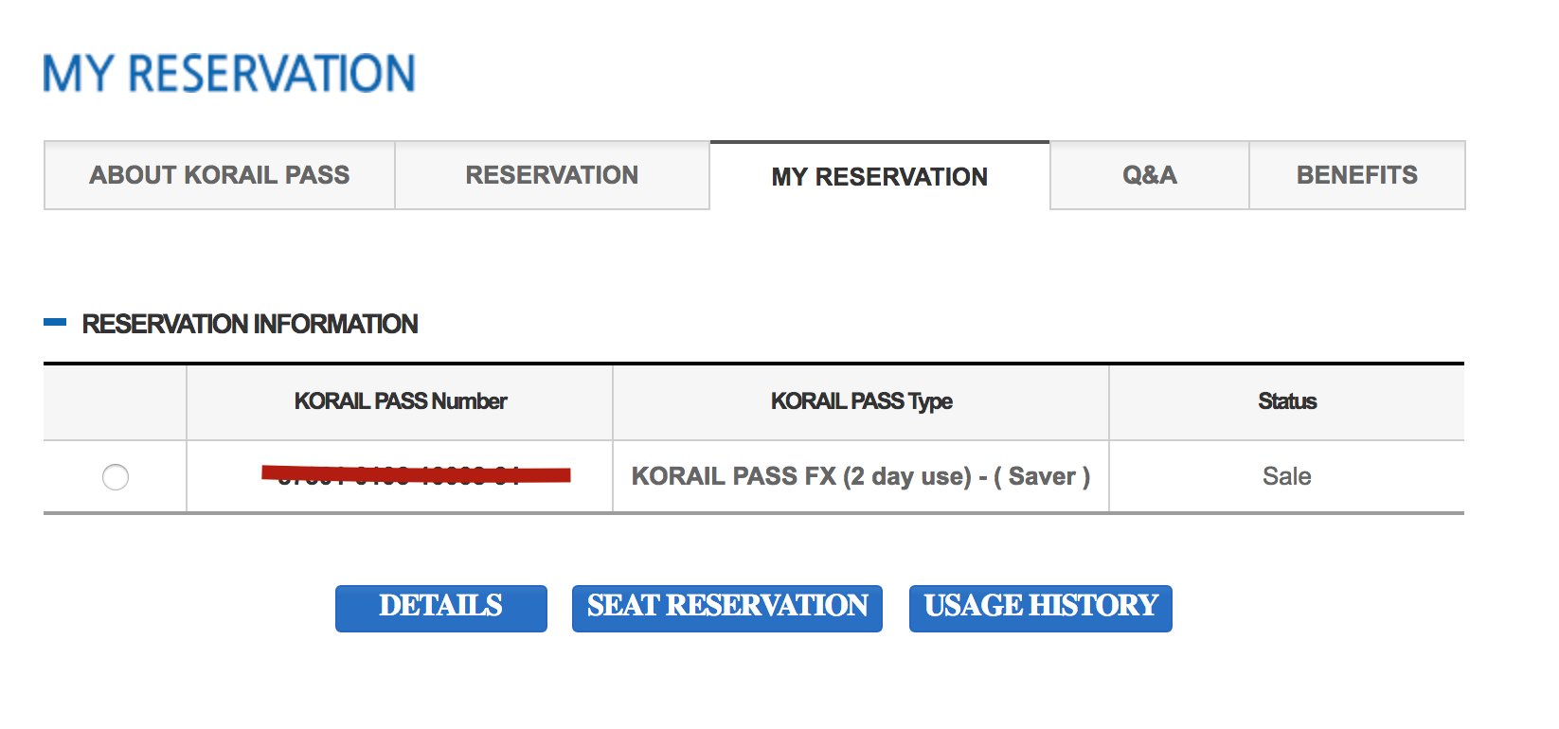Click the blue dash bullet beside Reservation Information
This screenshot has width=1559, height=729.
tap(55, 323)
